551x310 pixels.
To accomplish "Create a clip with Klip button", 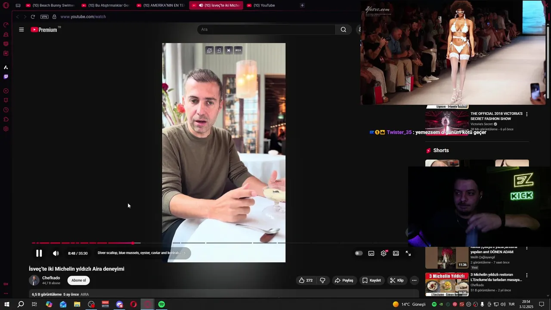I will pyautogui.click(x=396, y=280).
